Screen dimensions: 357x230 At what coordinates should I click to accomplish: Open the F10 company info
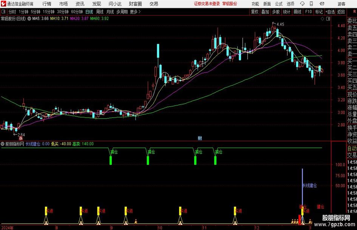(x=309, y=12)
